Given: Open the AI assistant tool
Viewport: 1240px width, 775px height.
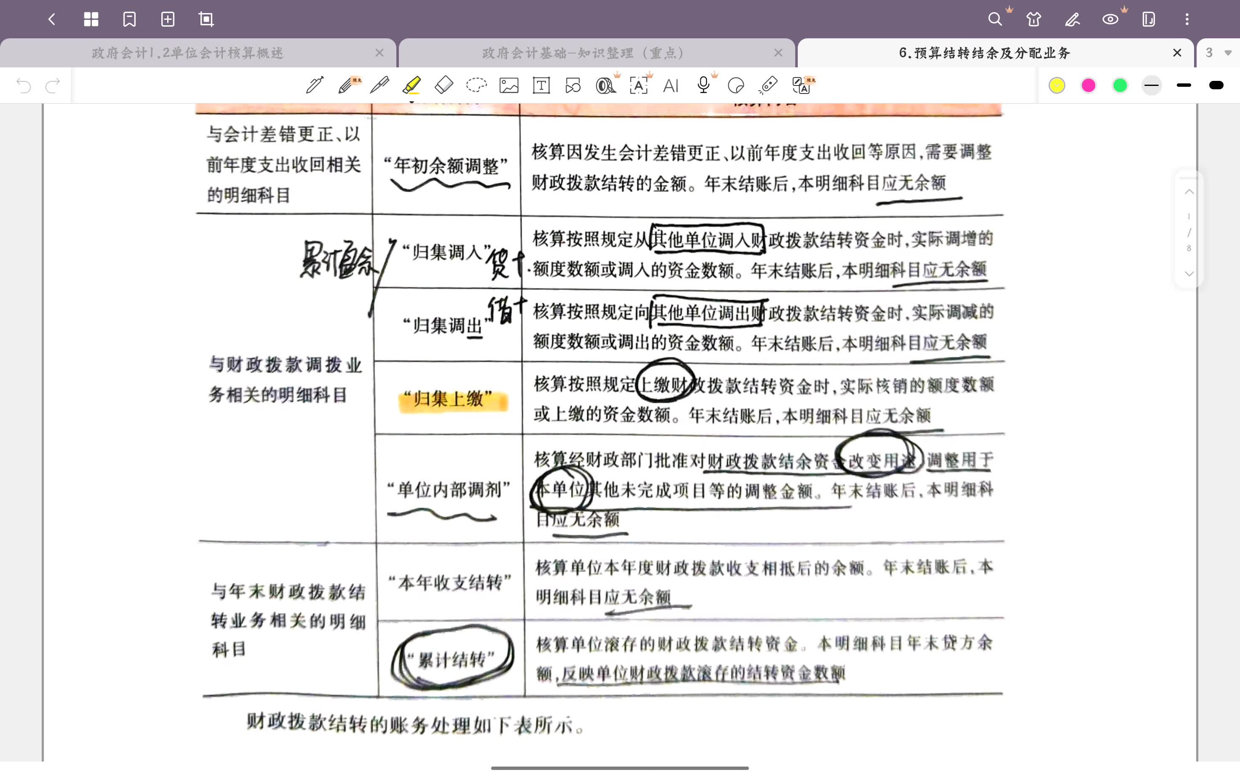Looking at the screenshot, I should click(670, 85).
